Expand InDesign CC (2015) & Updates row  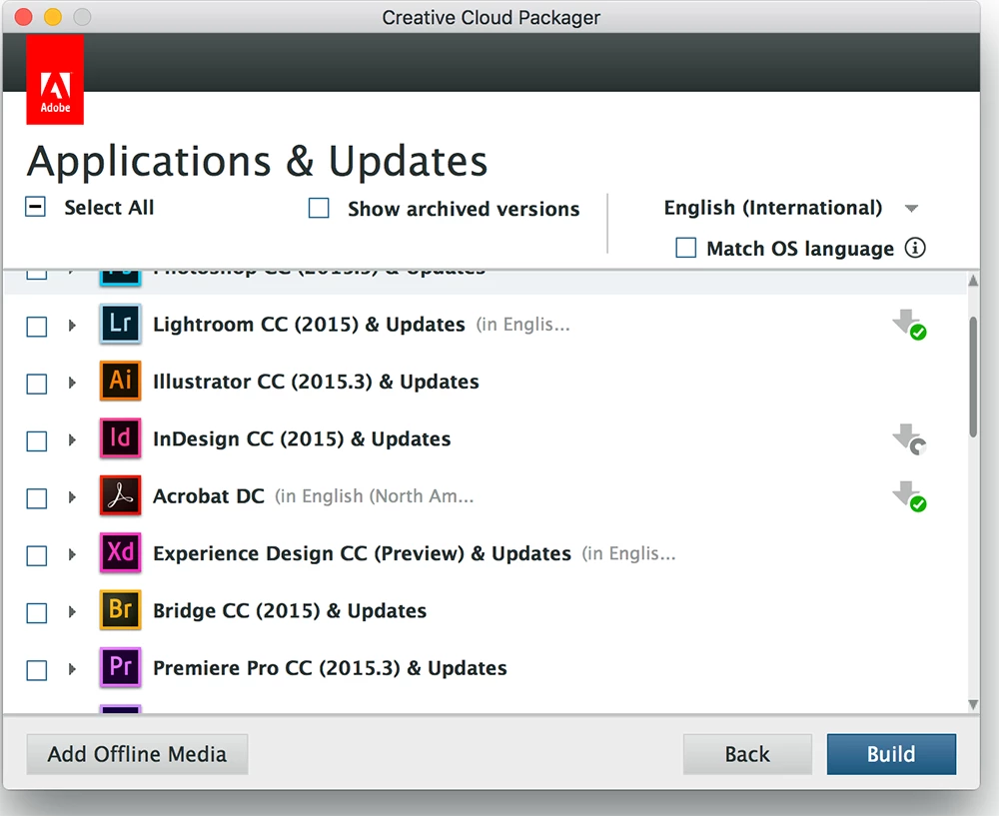point(72,440)
